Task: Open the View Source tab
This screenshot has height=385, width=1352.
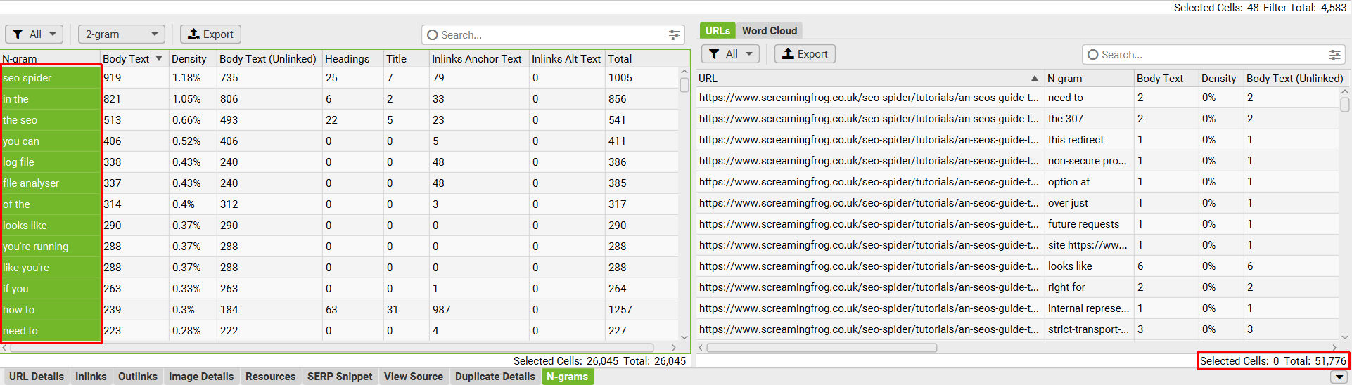Action: [414, 377]
